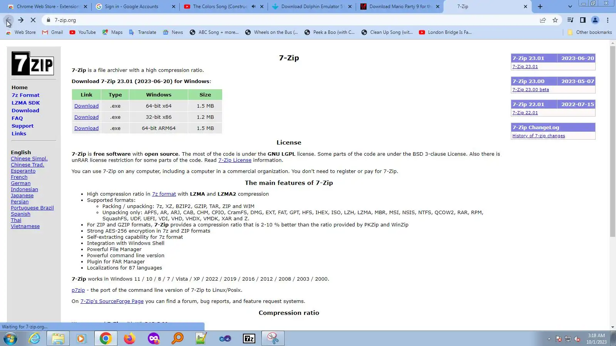Open the 7-Zip 23.00 beta link
This screenshot has width=616, height=346.
[x=531, y=90]
